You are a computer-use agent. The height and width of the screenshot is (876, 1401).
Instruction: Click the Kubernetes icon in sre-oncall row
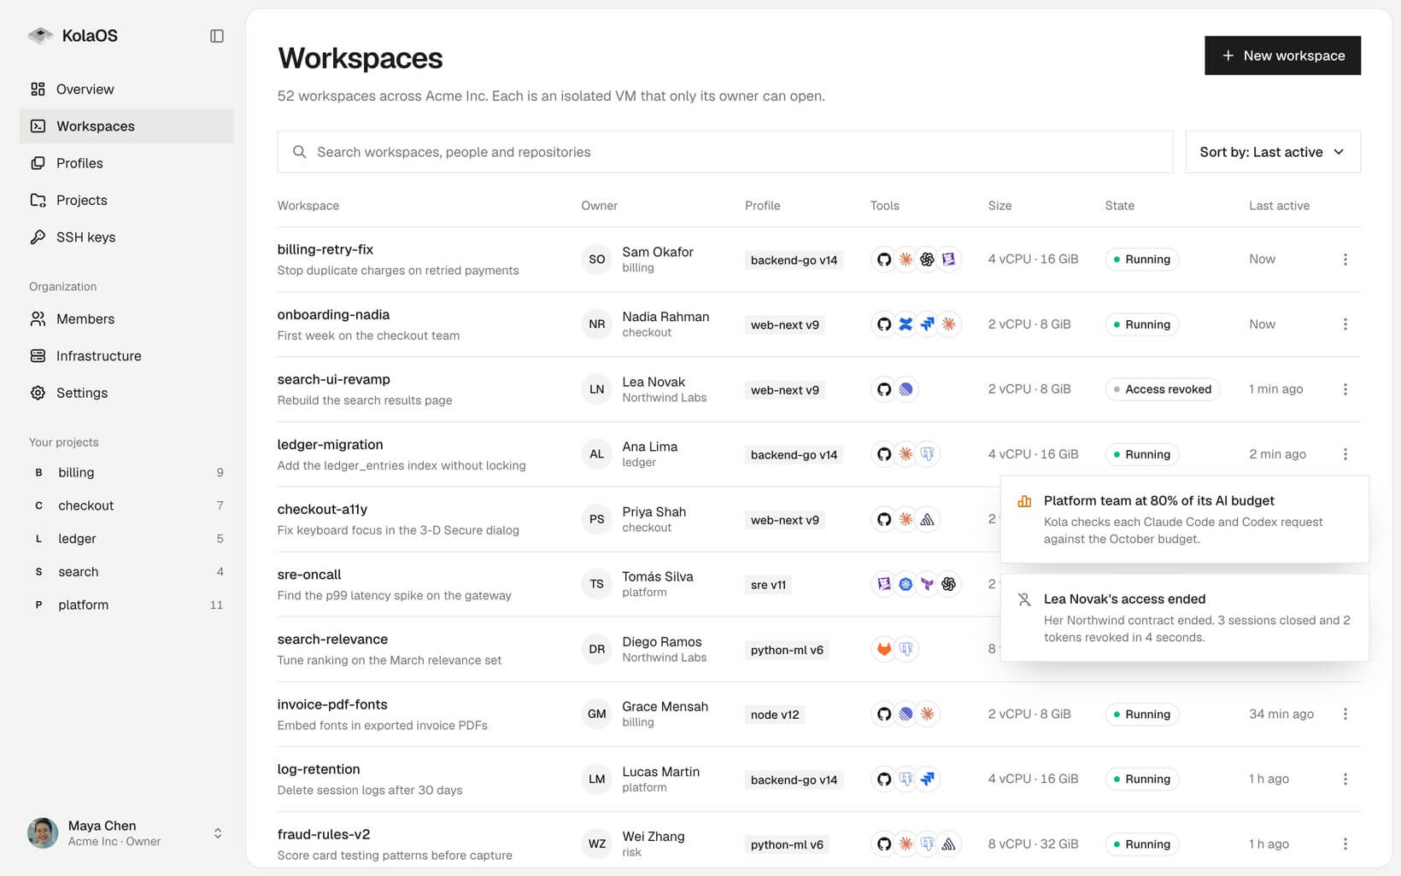(x=906, y=584)
